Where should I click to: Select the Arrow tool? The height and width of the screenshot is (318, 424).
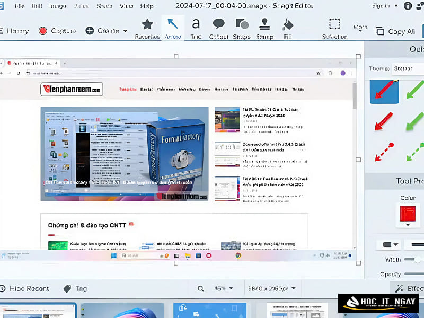173,29
